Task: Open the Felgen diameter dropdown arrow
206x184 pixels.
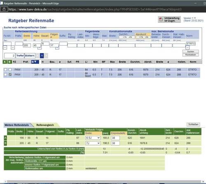Action: [57, 47]
